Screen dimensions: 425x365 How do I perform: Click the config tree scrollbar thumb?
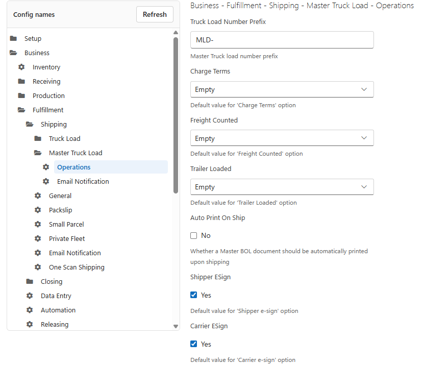pyautogui.click(x=176, y=115)
